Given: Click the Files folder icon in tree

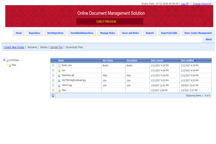Looking at the screenshot, I should tap(10, 65).
